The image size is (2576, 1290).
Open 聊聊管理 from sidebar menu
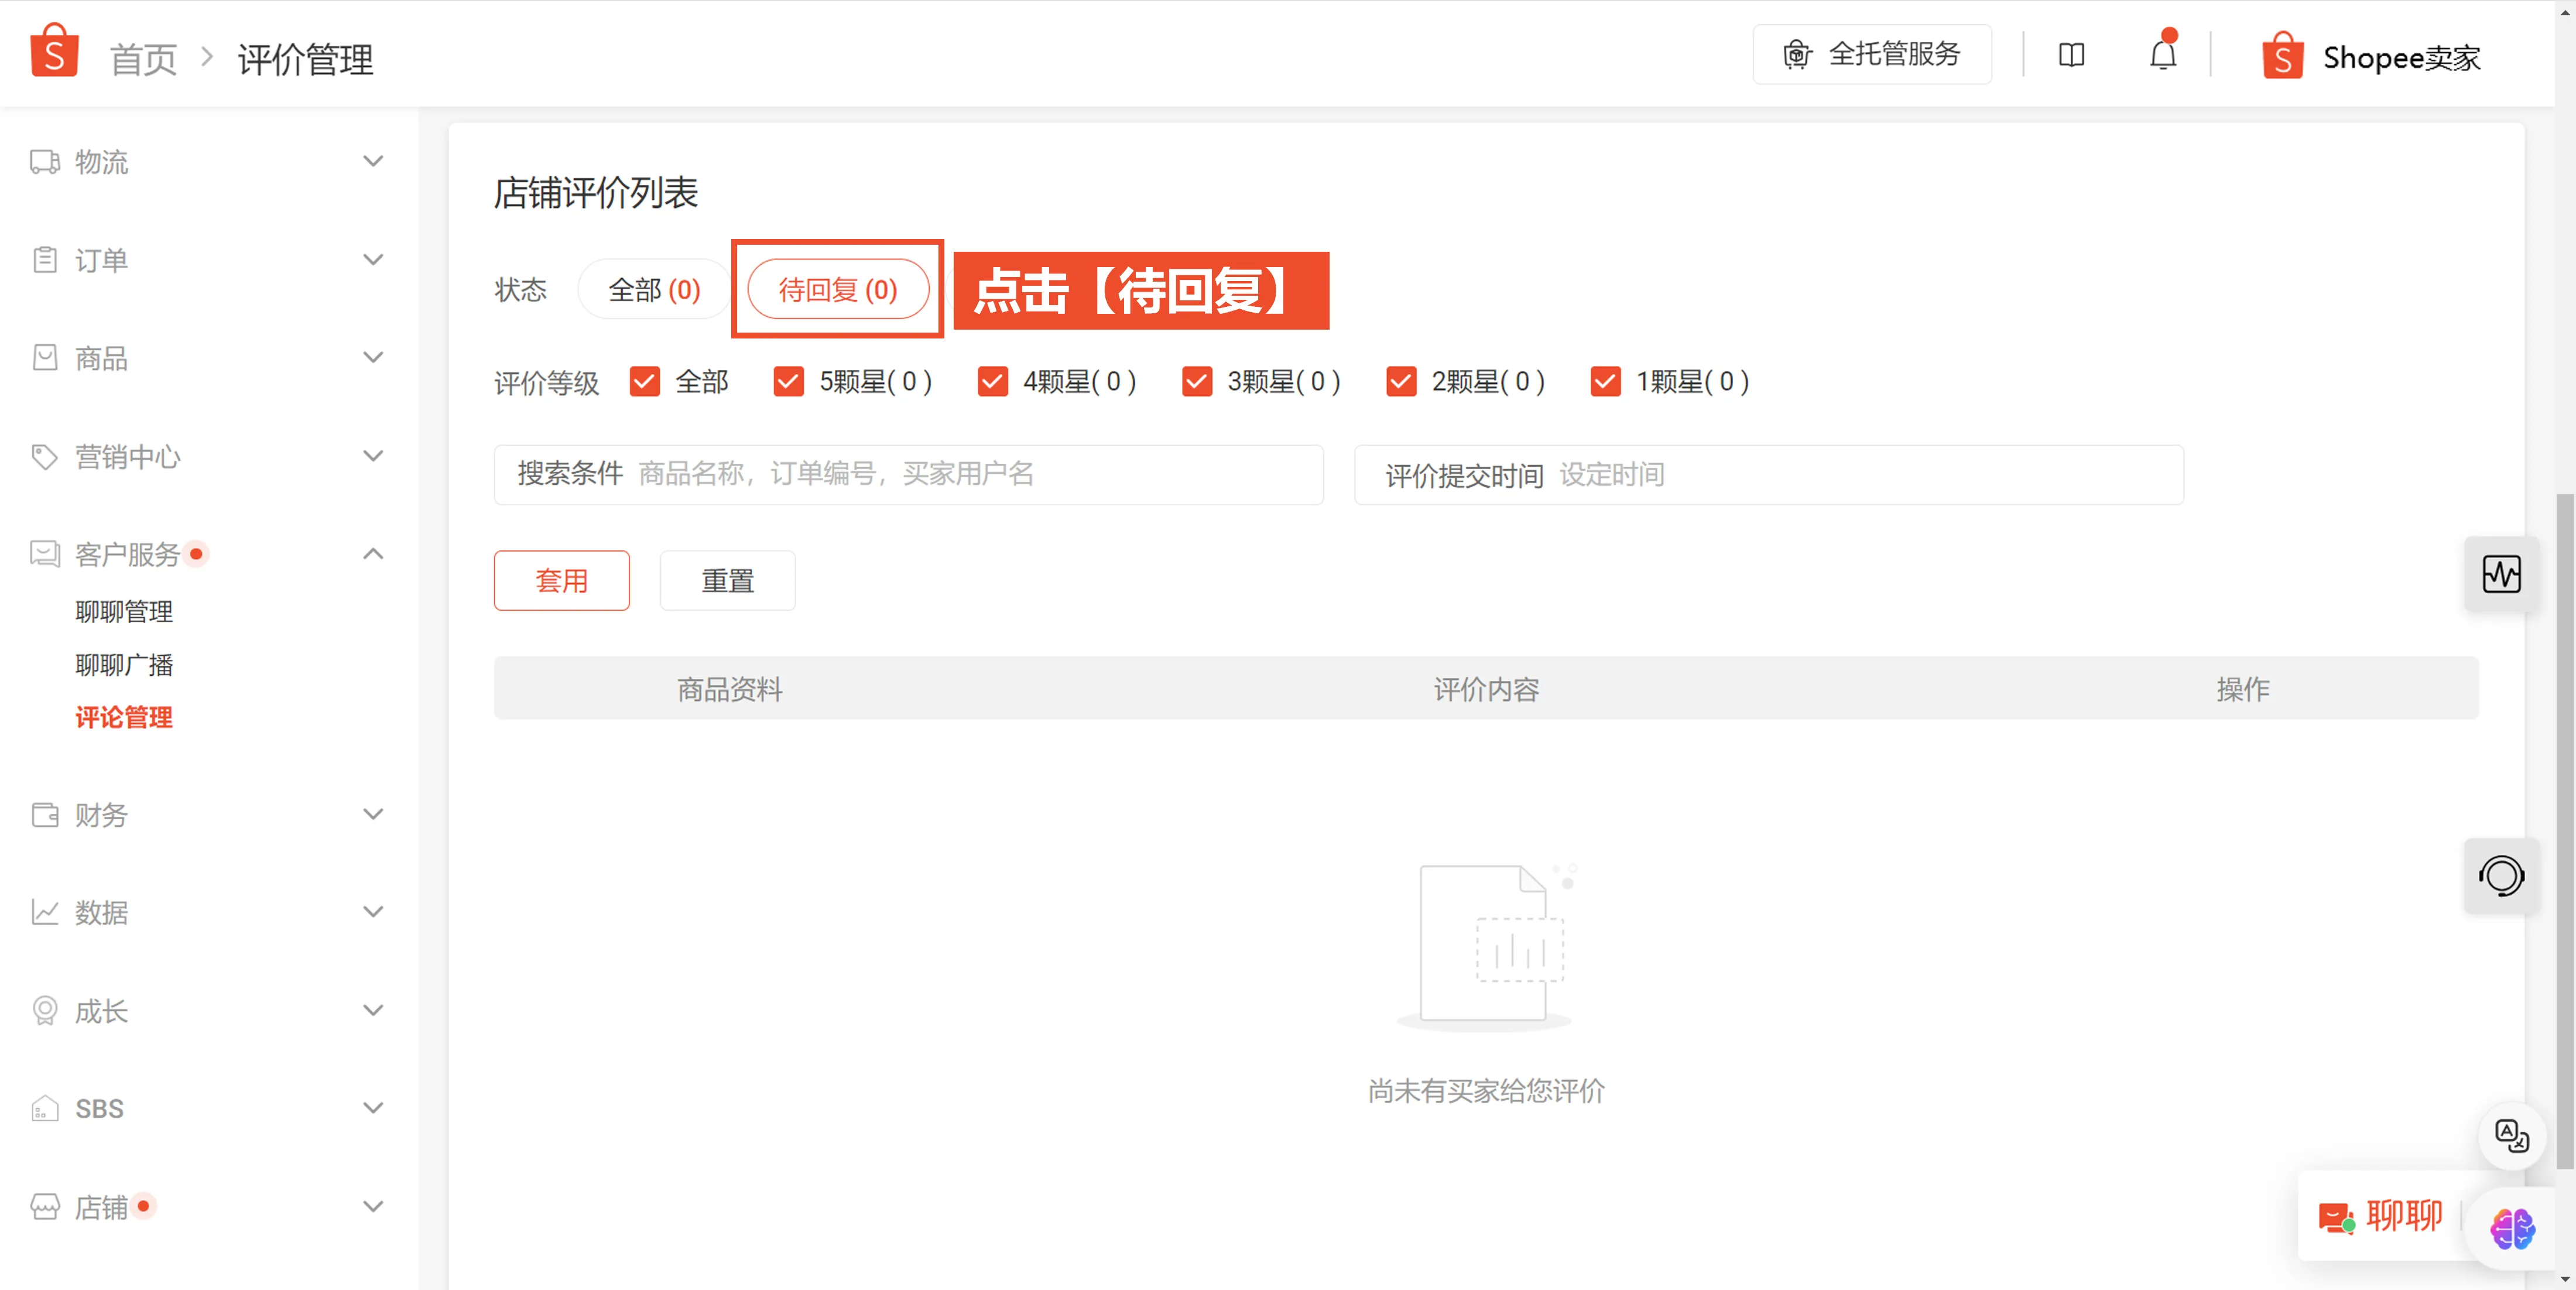[124, 611]
